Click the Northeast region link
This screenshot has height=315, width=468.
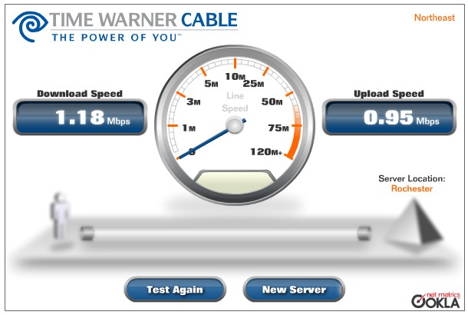434,18
